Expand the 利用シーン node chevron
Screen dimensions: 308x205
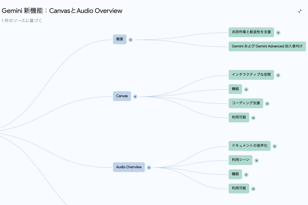(x=257, y=160)
